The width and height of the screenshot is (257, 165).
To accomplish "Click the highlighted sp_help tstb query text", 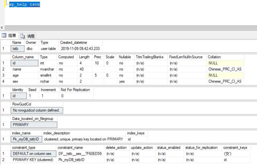I will (x=24, y=4).
